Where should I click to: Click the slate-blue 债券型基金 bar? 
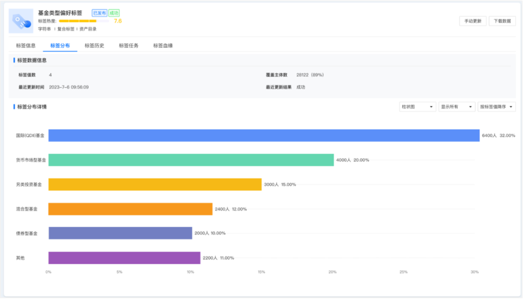tap(120, 233)
